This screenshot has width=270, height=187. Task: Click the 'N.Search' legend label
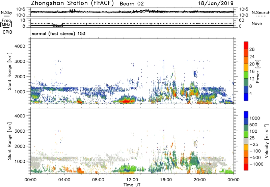[x=261, y=12]
